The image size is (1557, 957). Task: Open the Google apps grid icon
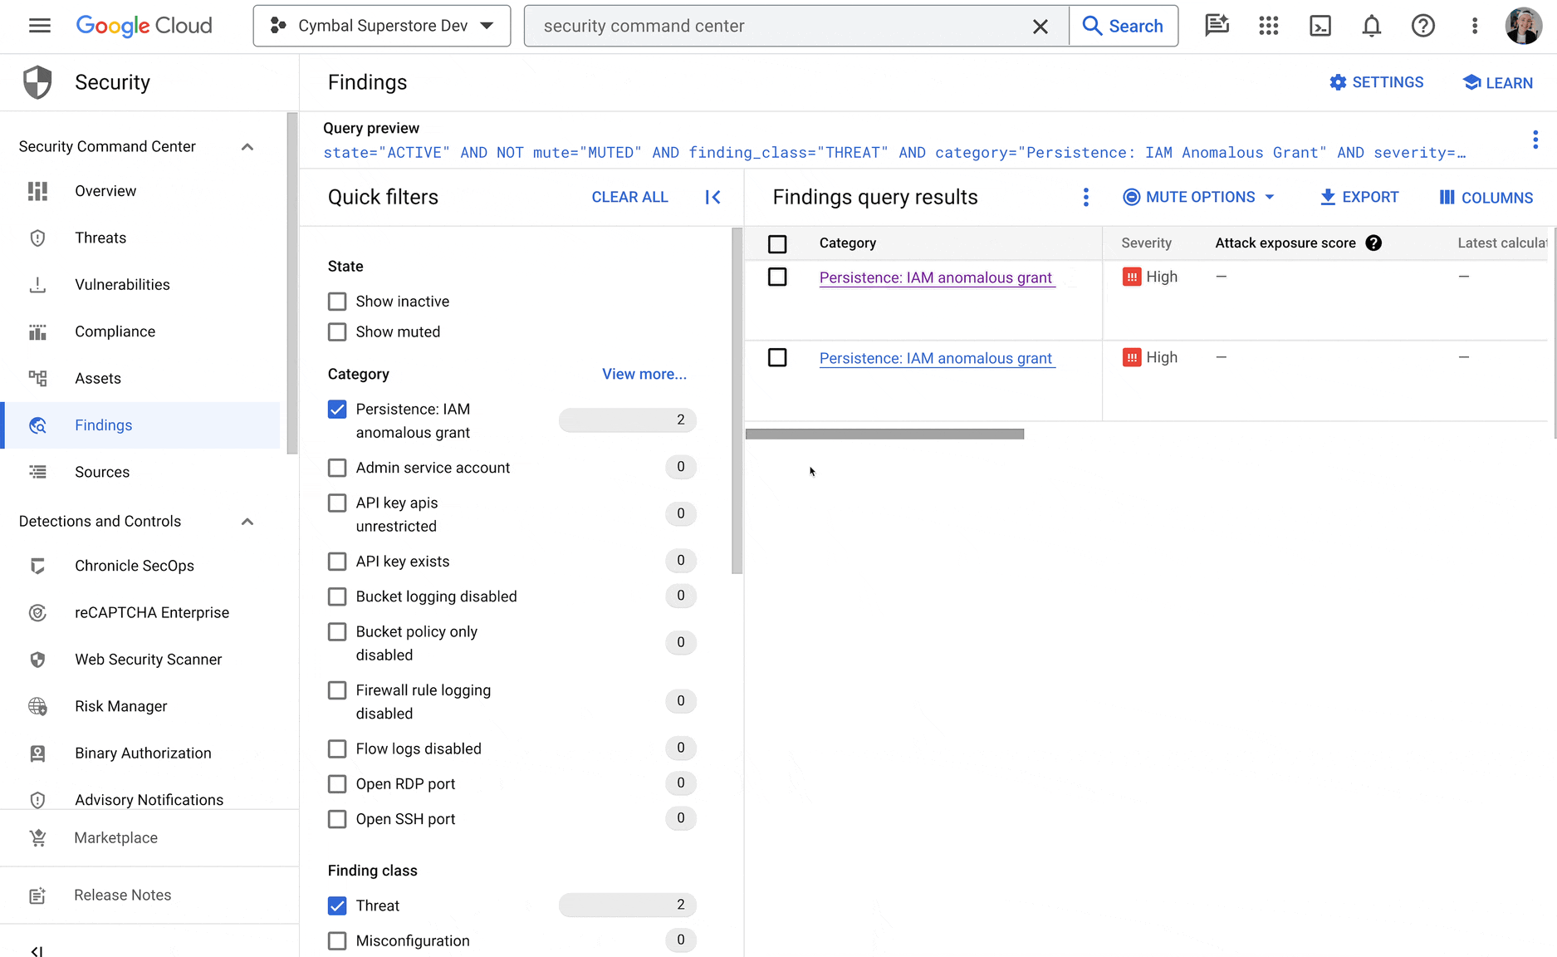pyautogui.click(x=1268, y=26)
